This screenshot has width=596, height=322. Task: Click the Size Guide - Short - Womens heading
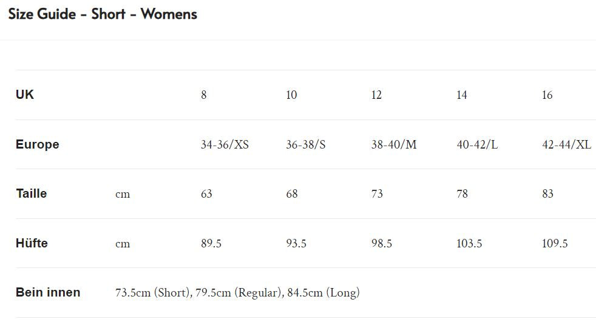103,15
